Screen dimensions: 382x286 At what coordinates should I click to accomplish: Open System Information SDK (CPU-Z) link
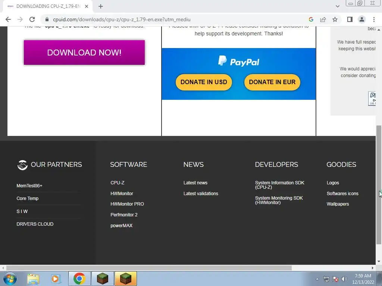click(280, 185)
